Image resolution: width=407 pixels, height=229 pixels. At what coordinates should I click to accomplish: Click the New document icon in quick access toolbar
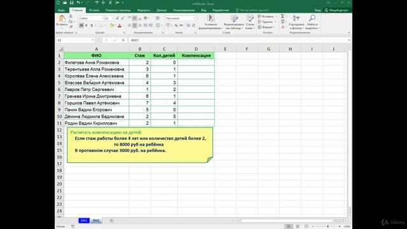58,3
